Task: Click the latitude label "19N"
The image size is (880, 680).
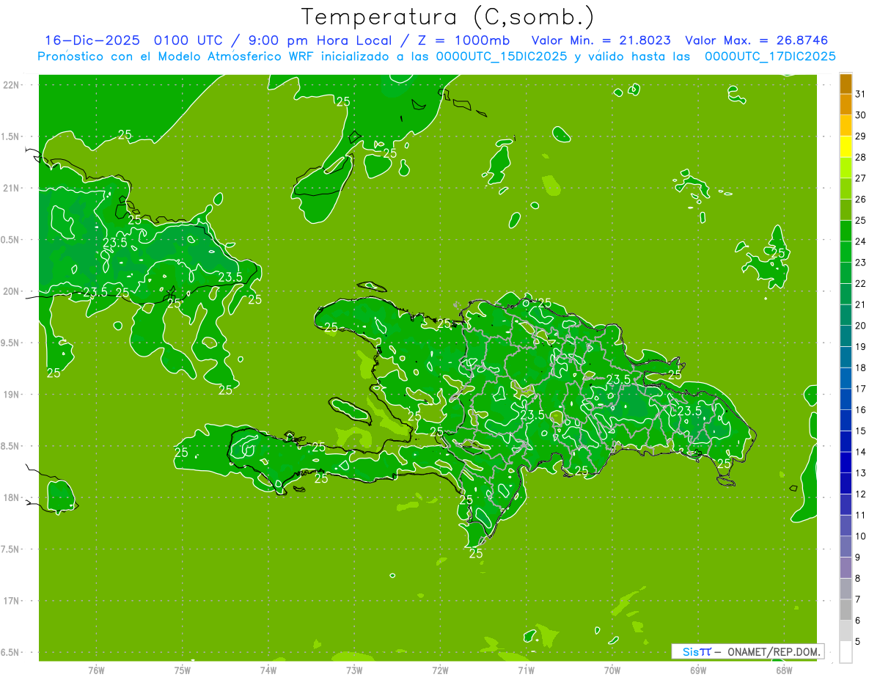Action: point(12,394)
